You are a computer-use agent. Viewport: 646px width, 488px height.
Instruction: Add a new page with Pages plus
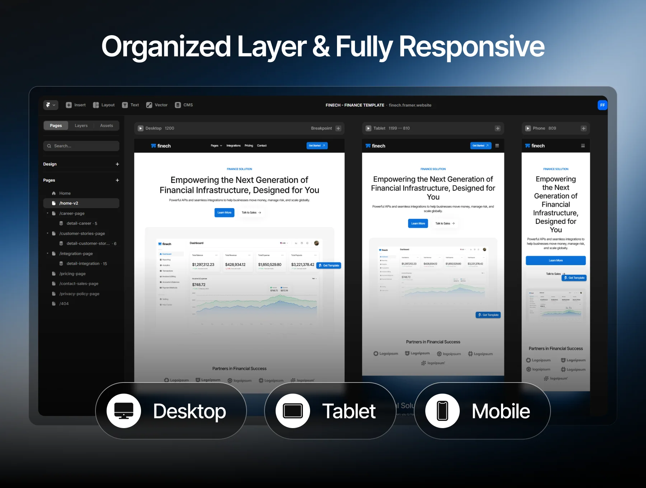117,180
